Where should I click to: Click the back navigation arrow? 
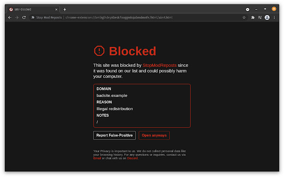tap(10, 17)
